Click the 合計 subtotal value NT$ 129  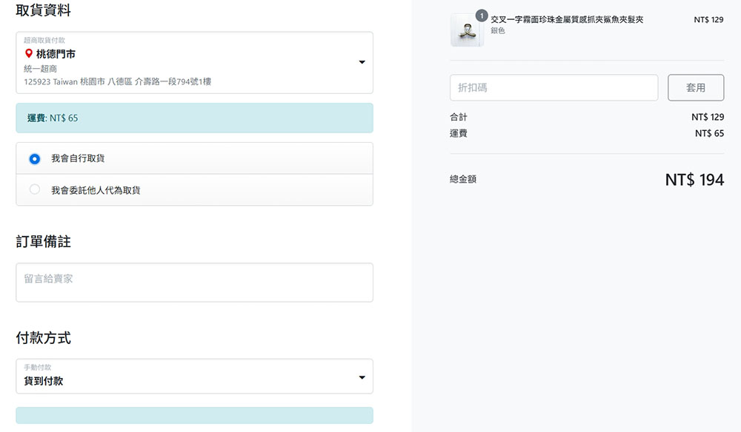(708, 117)
